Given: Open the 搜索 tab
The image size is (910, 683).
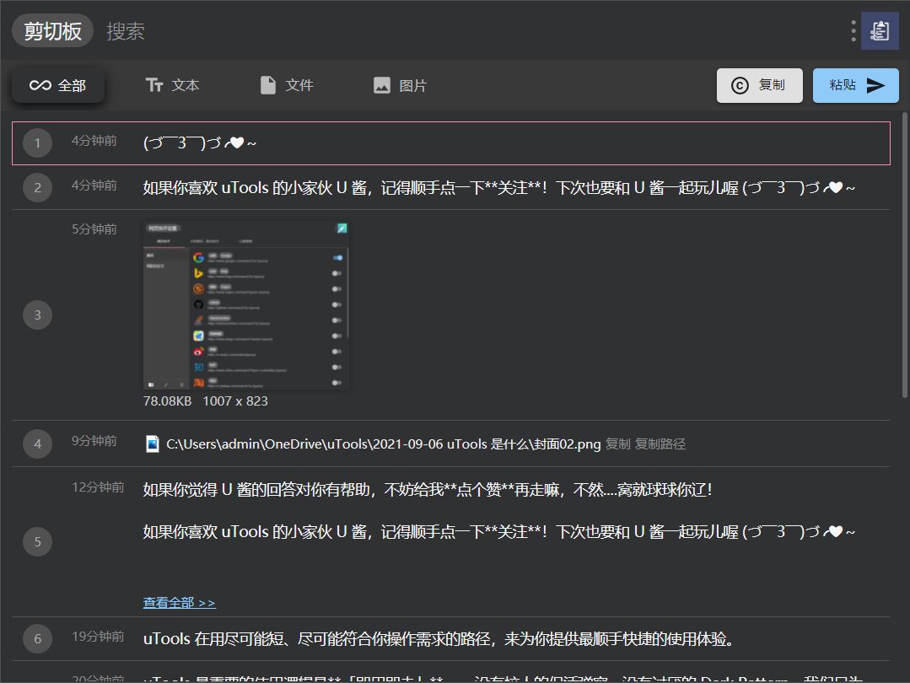Looking at the screenshot, I should pos(126,31).
